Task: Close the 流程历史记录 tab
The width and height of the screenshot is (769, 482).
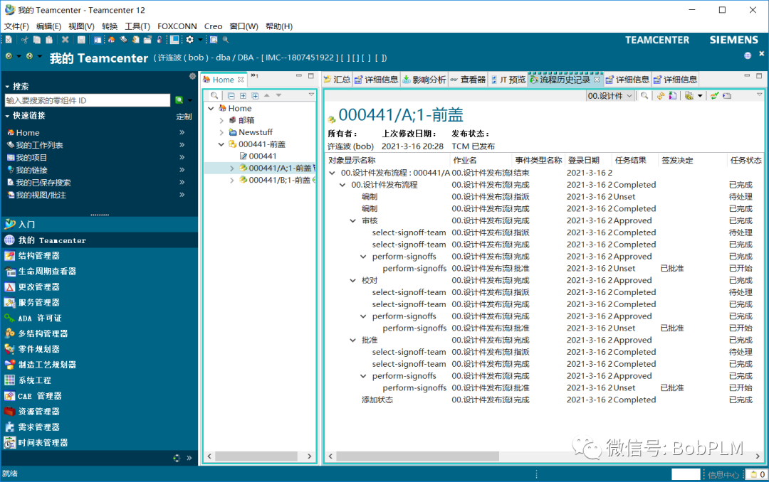Action: pos(597,80)
